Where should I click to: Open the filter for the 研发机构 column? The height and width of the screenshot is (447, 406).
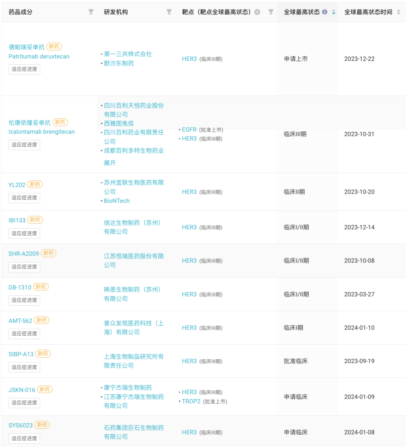click(x=169, y=12)
